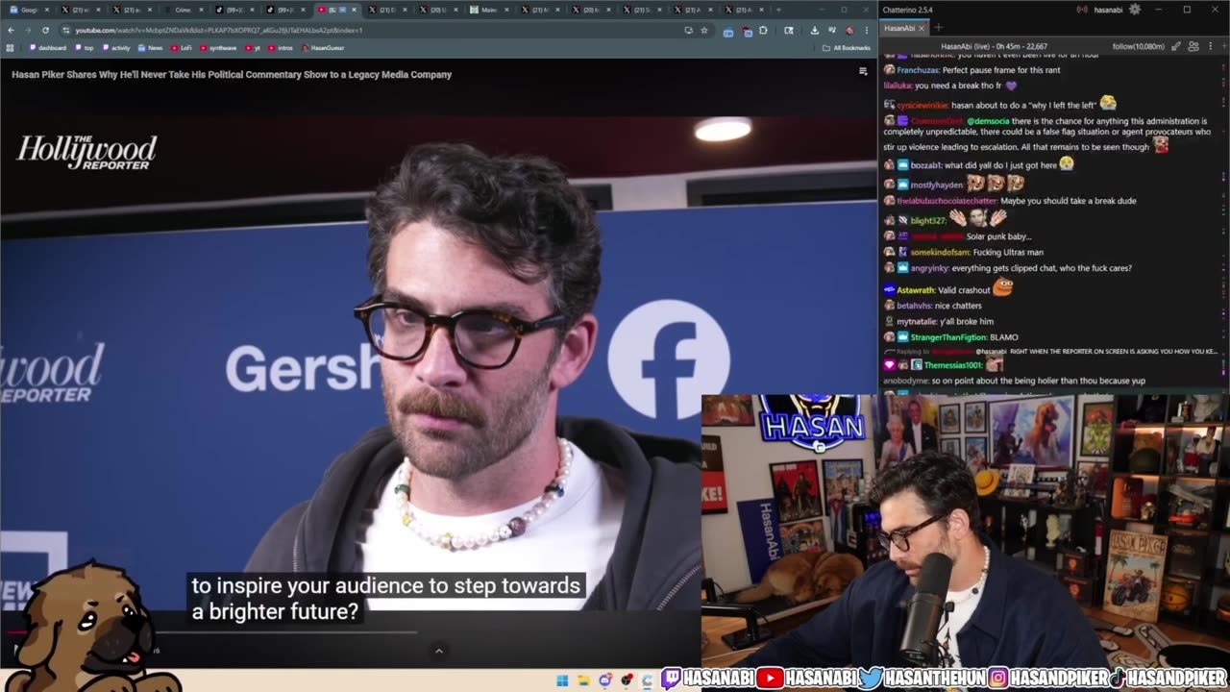Click the video title text

click(232, 74)
